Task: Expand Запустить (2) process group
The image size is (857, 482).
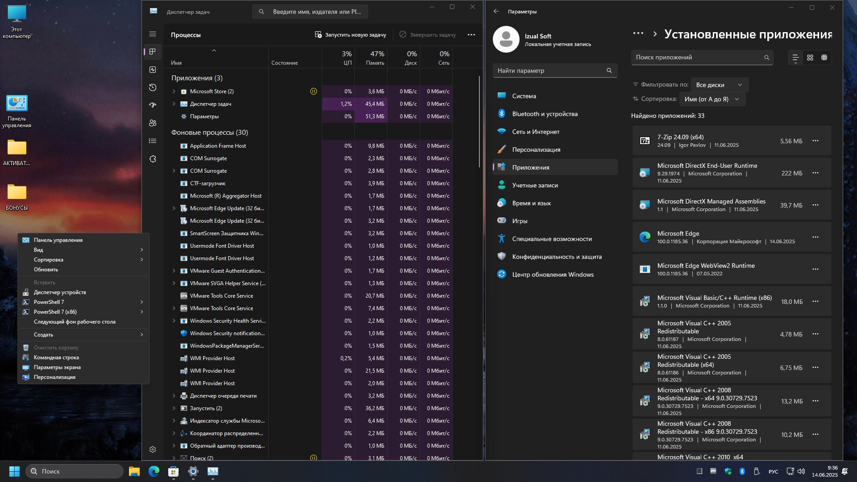Action: click(x=174, y=408)
